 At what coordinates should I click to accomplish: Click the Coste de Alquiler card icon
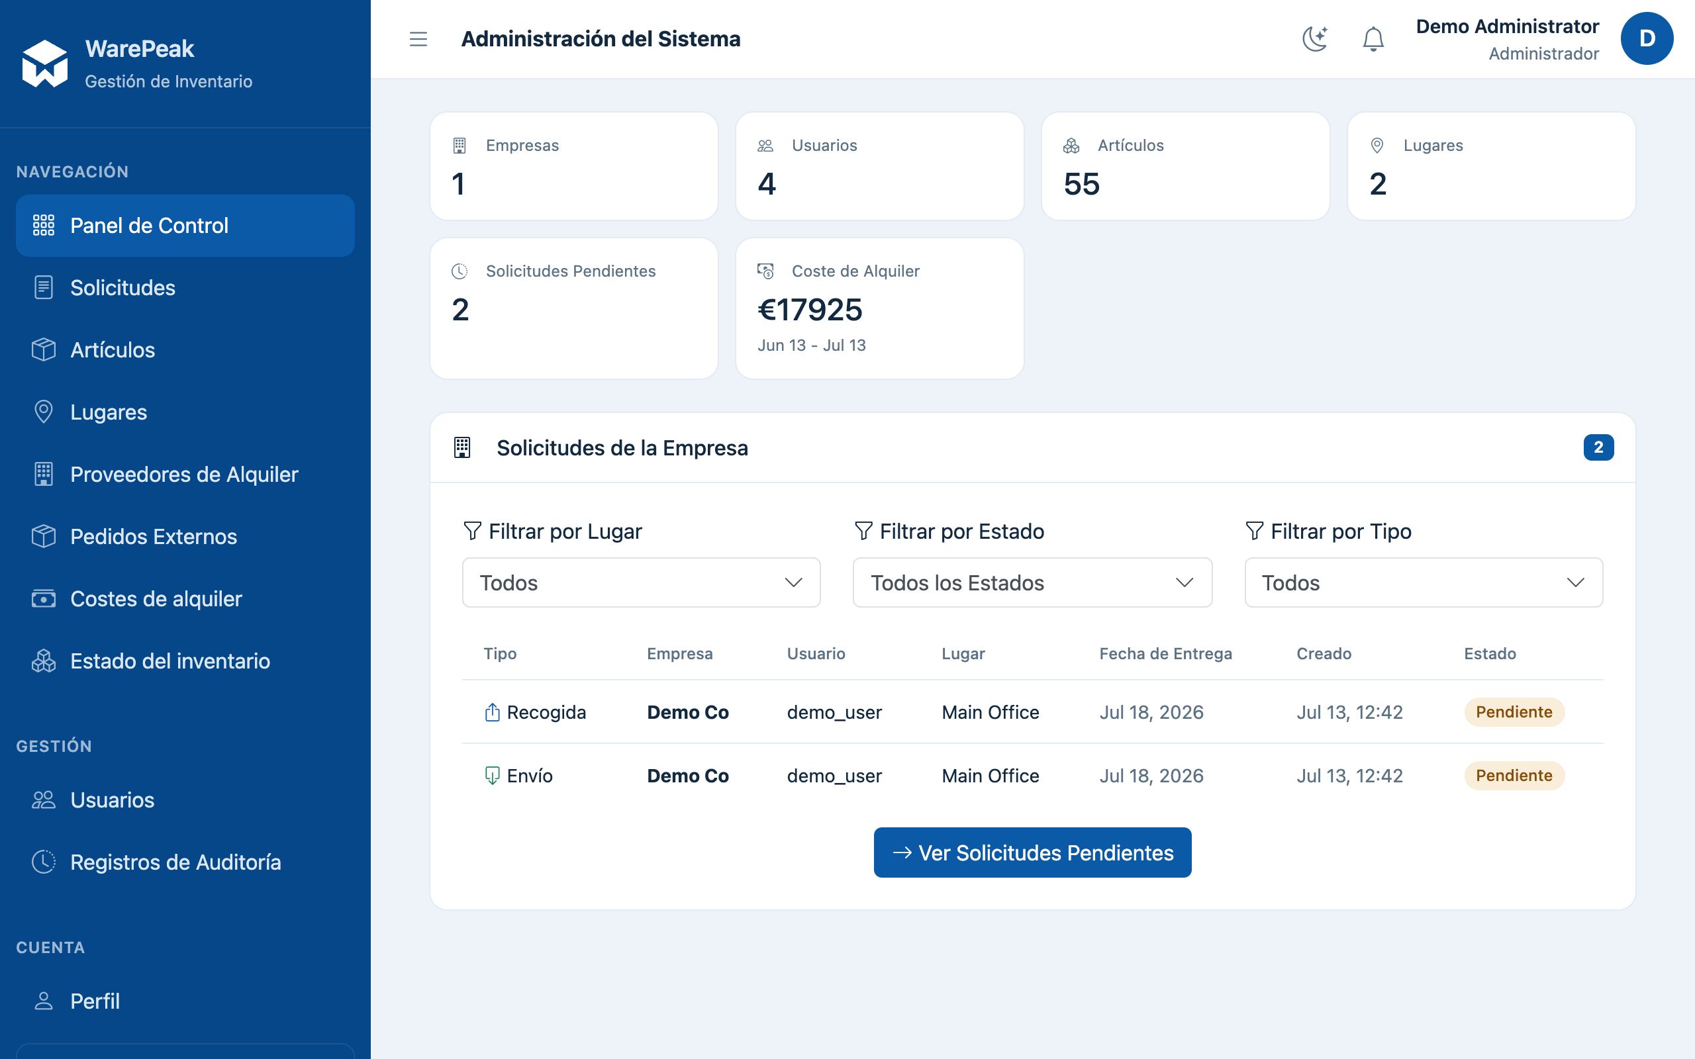pos(765,271)
